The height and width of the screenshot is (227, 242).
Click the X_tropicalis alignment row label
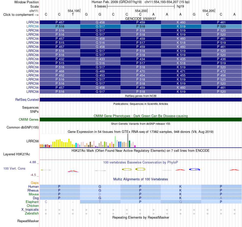coord(30,210)
